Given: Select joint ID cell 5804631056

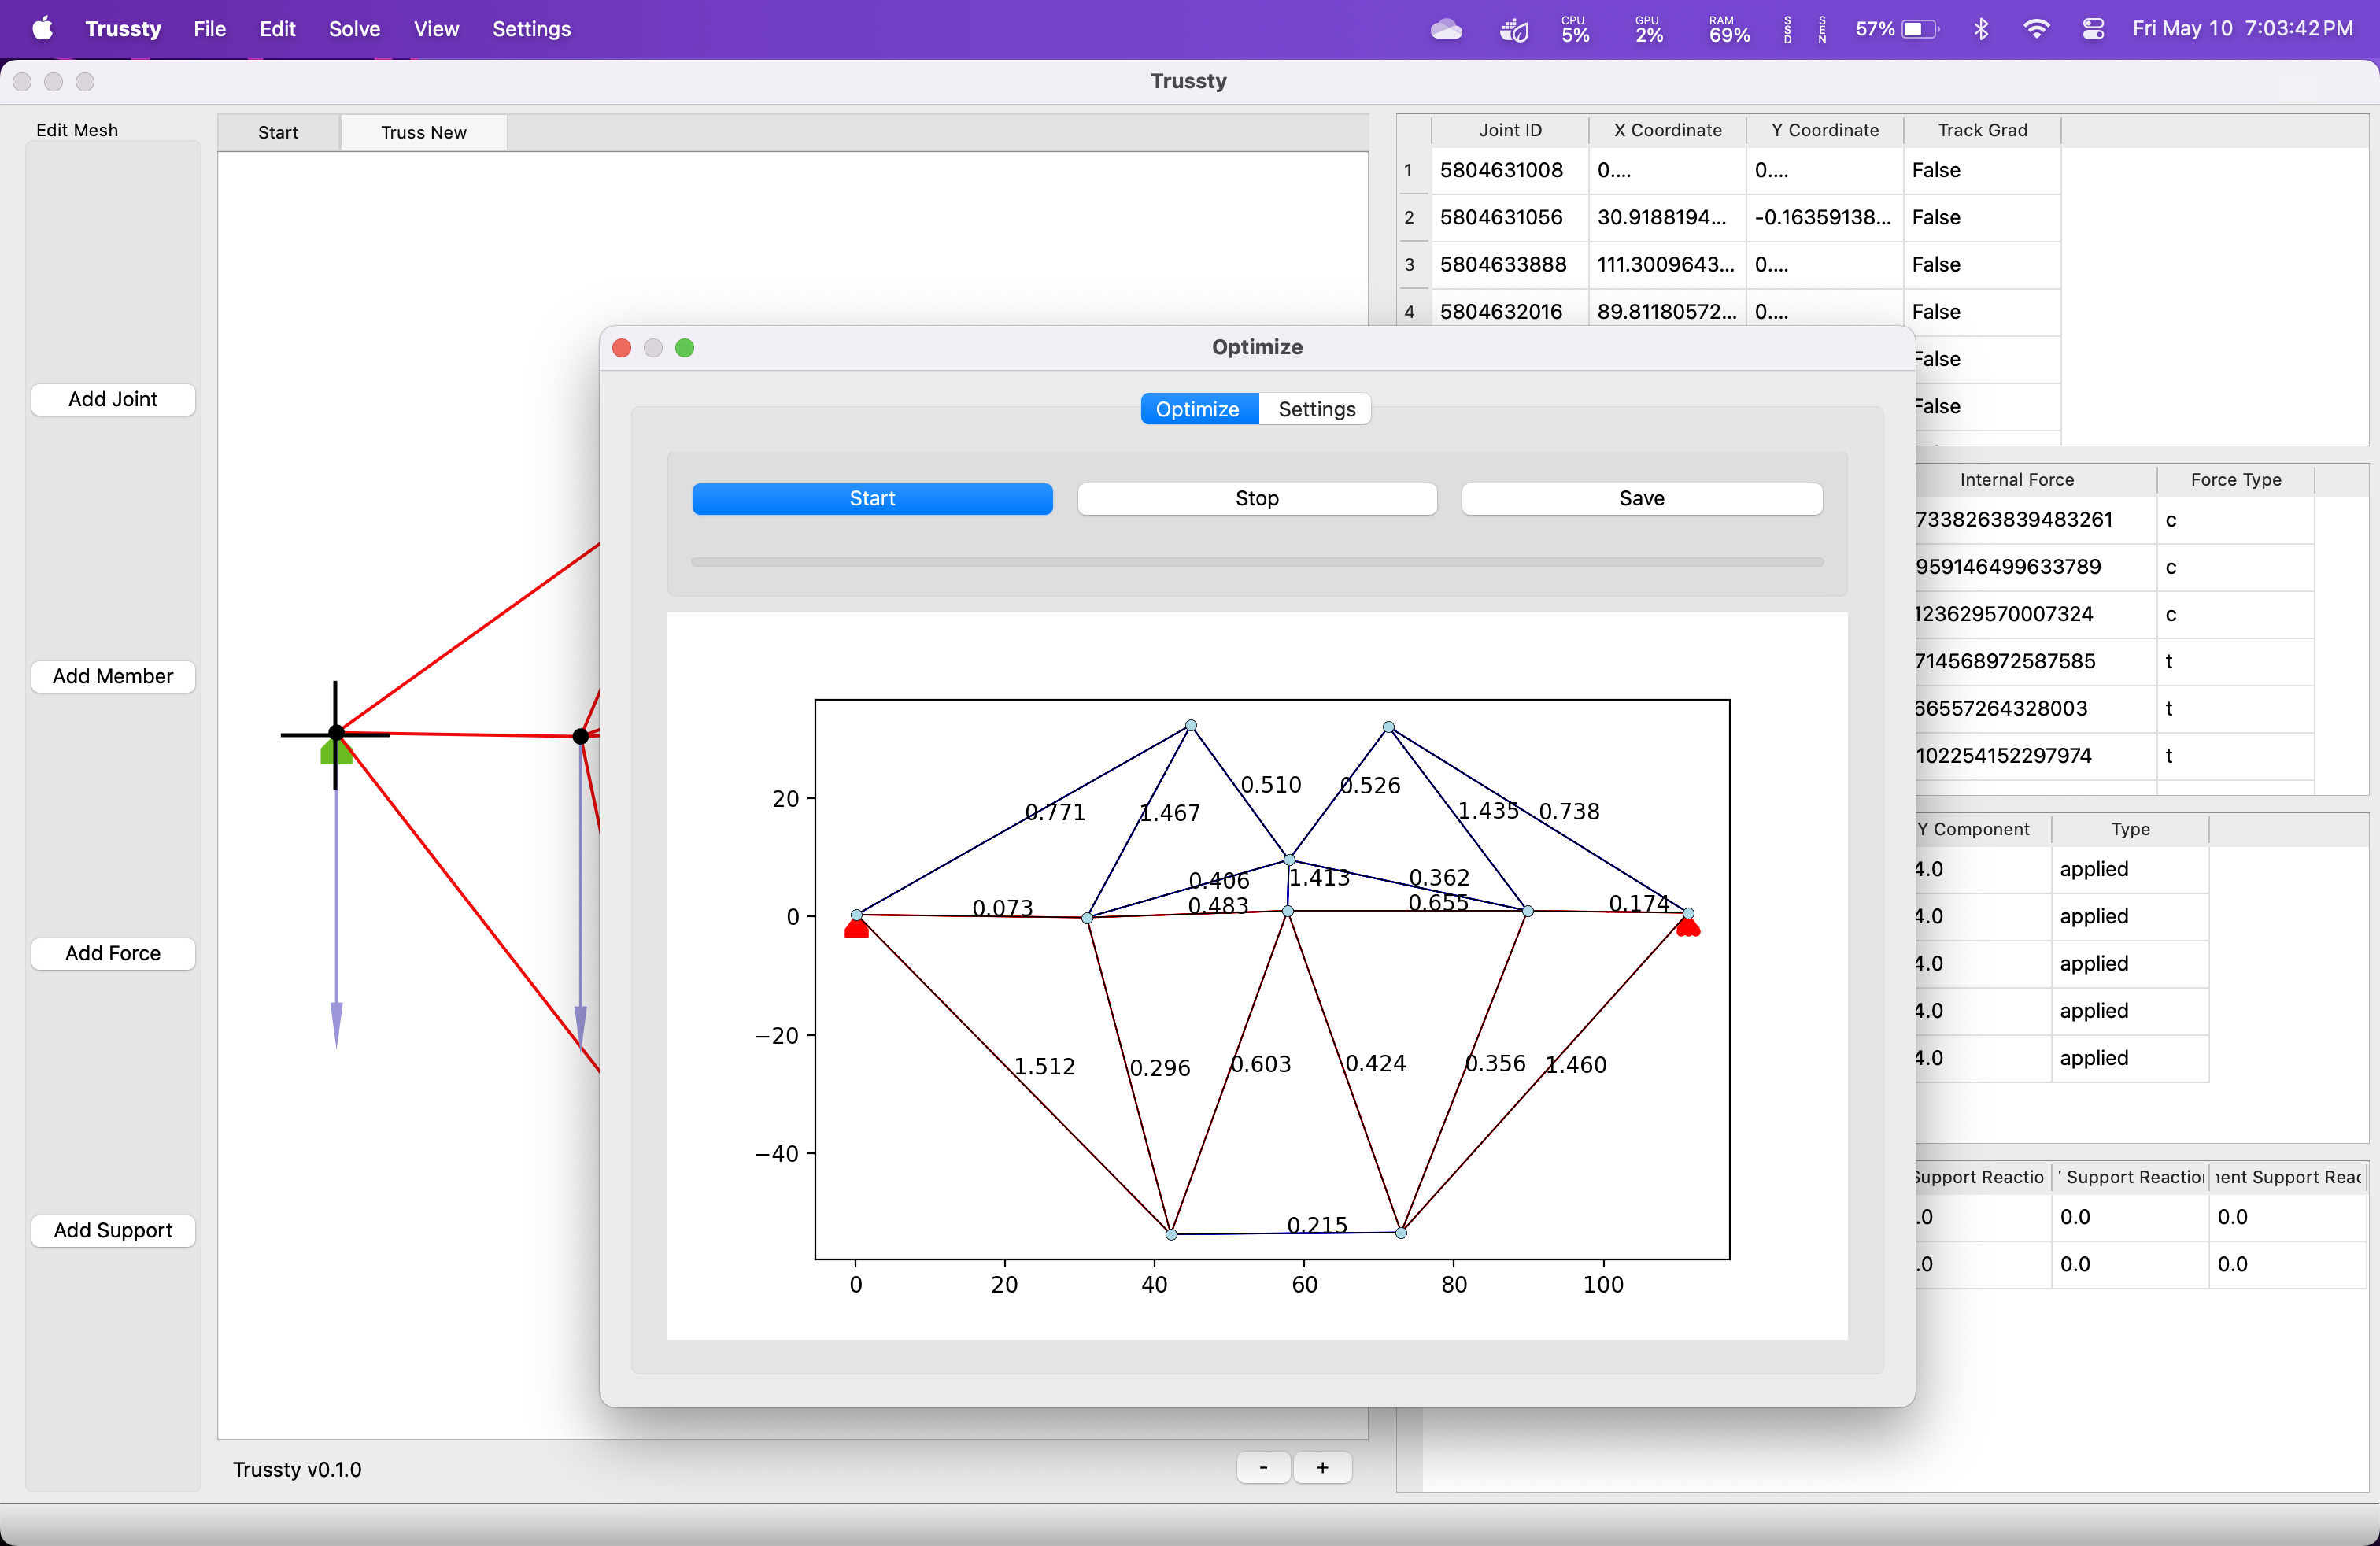Looking at the screenshot, I should click(x=1510, y=217).
